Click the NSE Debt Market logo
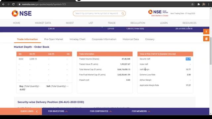 (x=158, y=12)
